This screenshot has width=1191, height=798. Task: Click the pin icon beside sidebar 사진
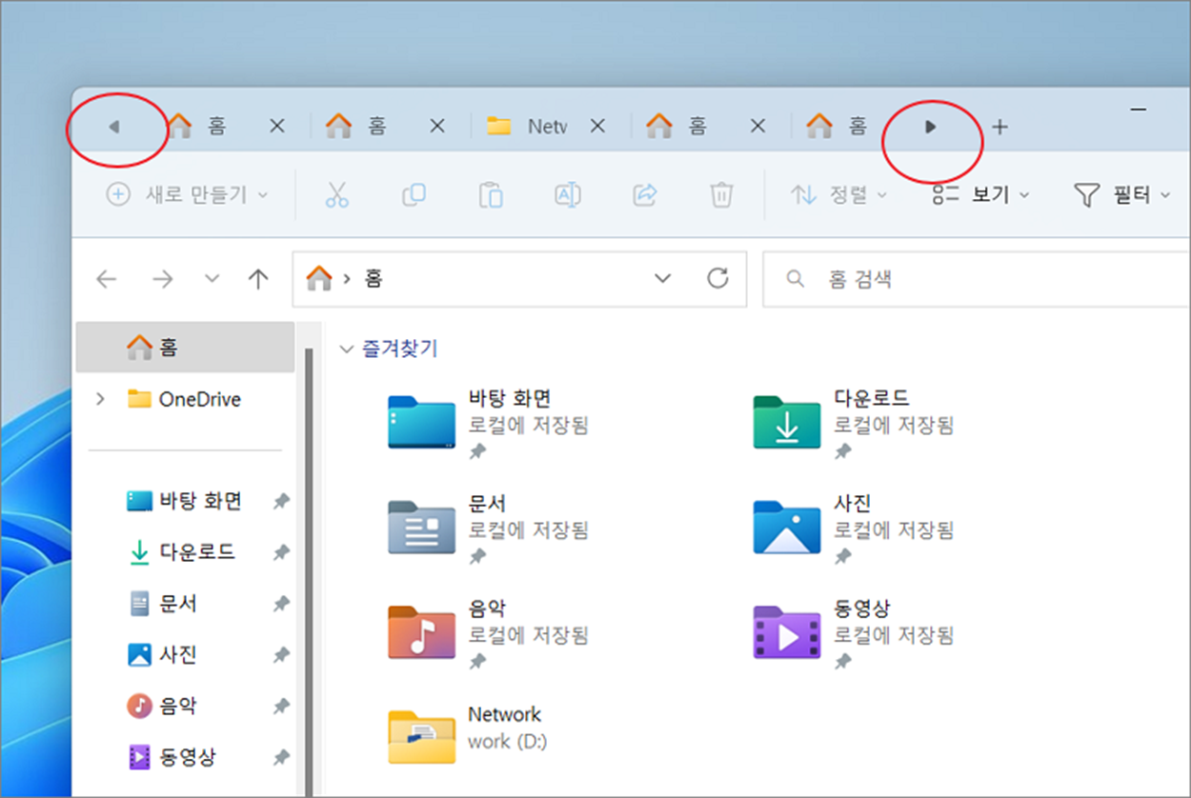[x=281, y=655]
